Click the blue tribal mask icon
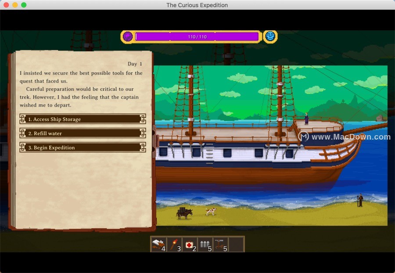The width and height of the screenshot is (395, 273). pos(270,36)
